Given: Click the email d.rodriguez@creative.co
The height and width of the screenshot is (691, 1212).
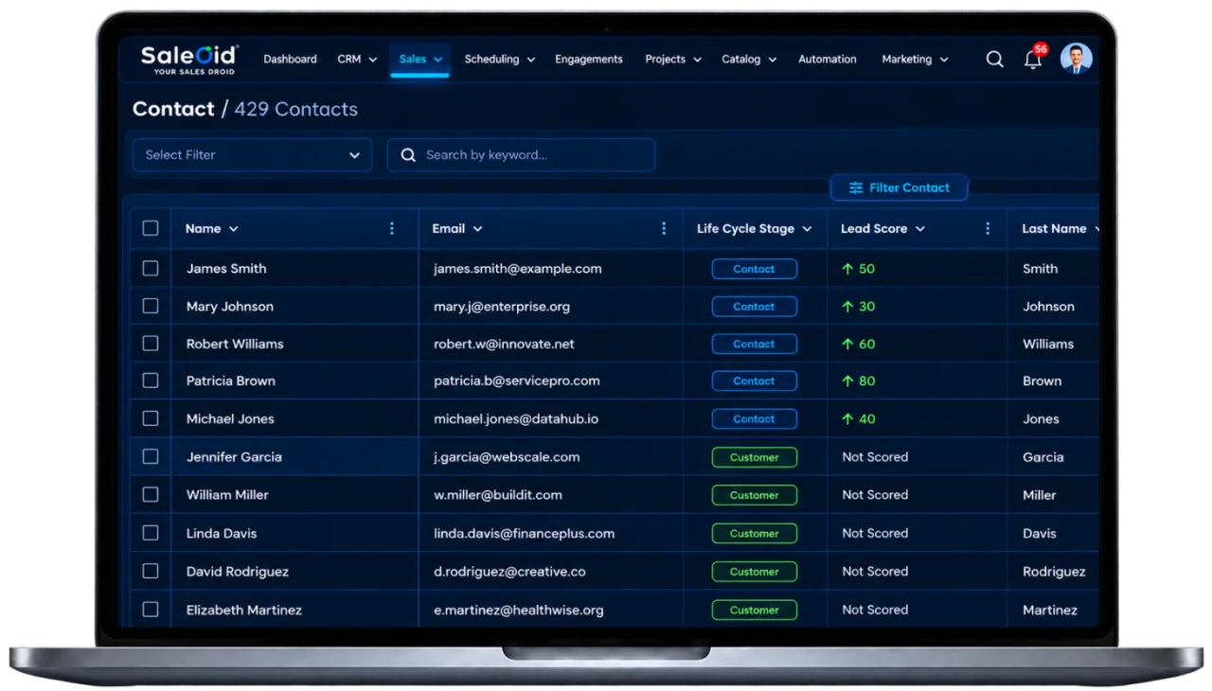Looking at the screenshot, I should pos(509,571).
